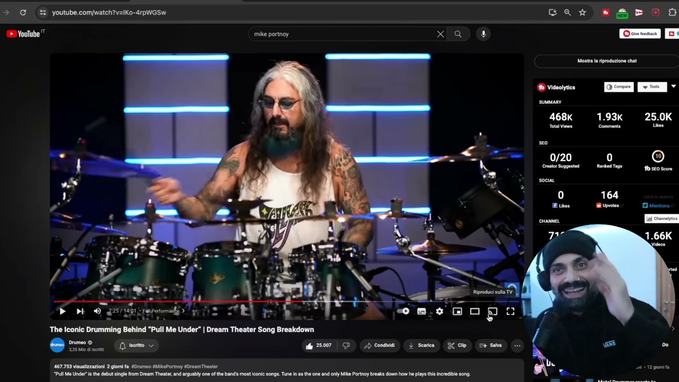This screenshot has width=679, height=382.
Task: Dislike the video
Action: tap(346, 345)
